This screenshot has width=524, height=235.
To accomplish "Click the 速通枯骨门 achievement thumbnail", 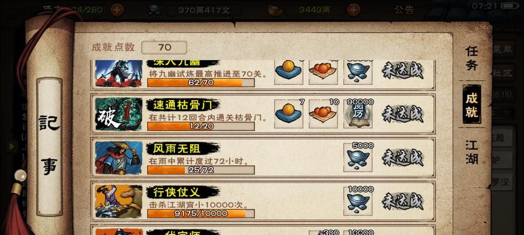I will click(118, 114).
